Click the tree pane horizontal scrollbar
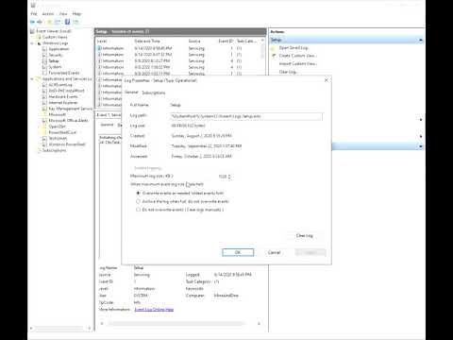Viewport: 453px width, 340px height. [59, 329]
